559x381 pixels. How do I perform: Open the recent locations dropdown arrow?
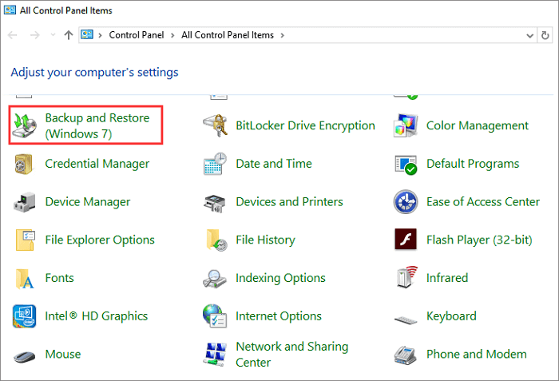pos(53,35)
